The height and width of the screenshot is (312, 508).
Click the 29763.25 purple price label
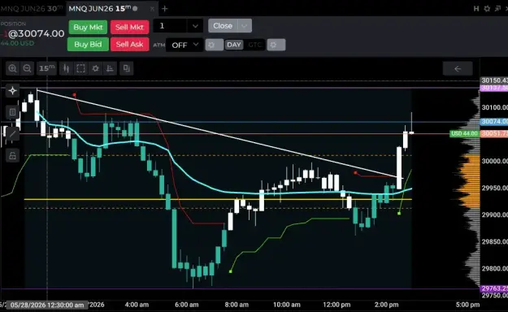coord(493,288)
